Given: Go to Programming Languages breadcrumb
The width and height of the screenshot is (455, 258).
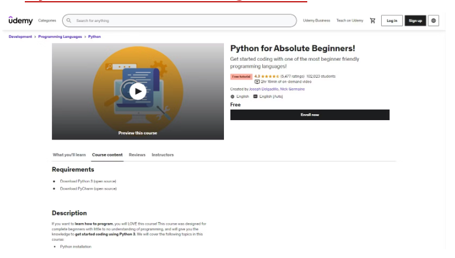Looking at the screenshot, I should [x=60, y=37].
